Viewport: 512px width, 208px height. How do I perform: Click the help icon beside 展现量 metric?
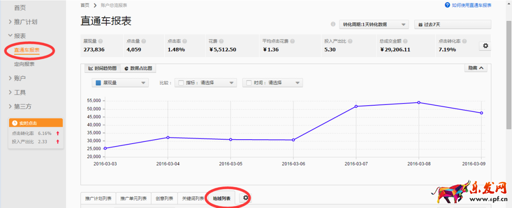[100, 41]
